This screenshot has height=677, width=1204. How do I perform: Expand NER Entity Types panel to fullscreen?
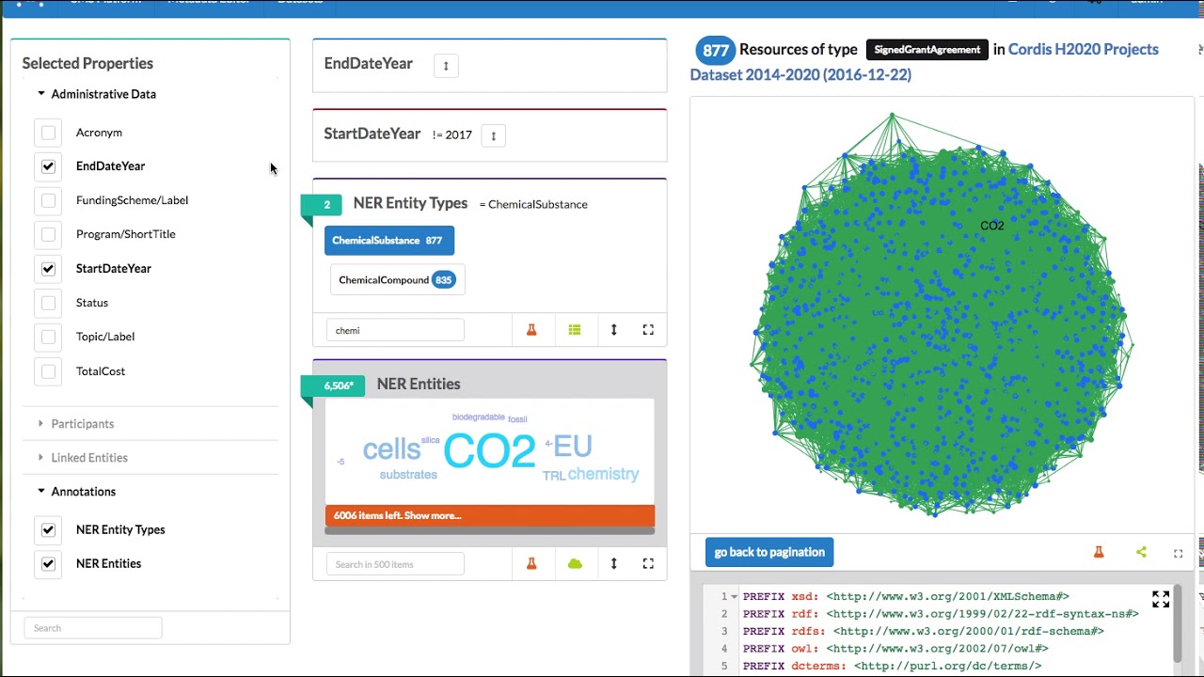(x=648, y=330)
